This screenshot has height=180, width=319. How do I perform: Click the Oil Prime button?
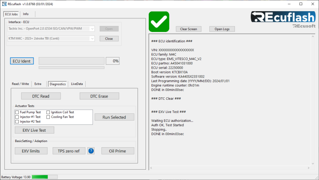(x=118, y=151)
